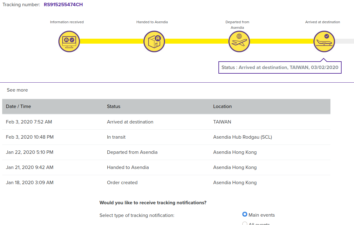Click the Handed to Asendia step label
Screen dimensions: 354x225
pyautogui.click(x=152, y=22)
